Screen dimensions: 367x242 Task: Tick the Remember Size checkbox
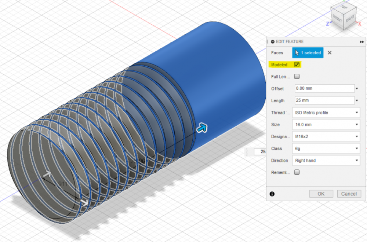point(297,172)
